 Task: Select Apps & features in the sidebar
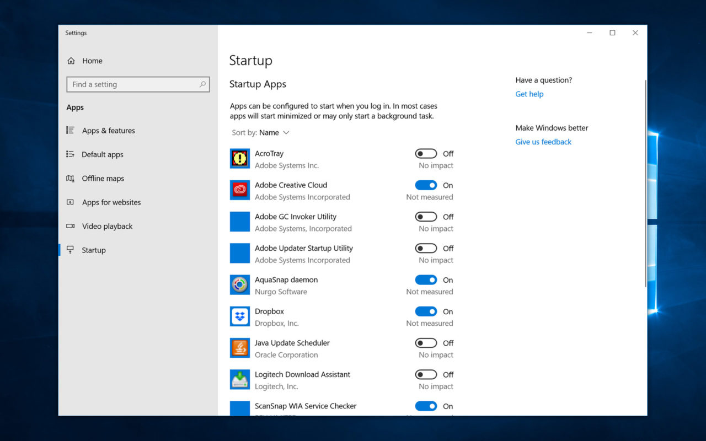pos(108,131)
